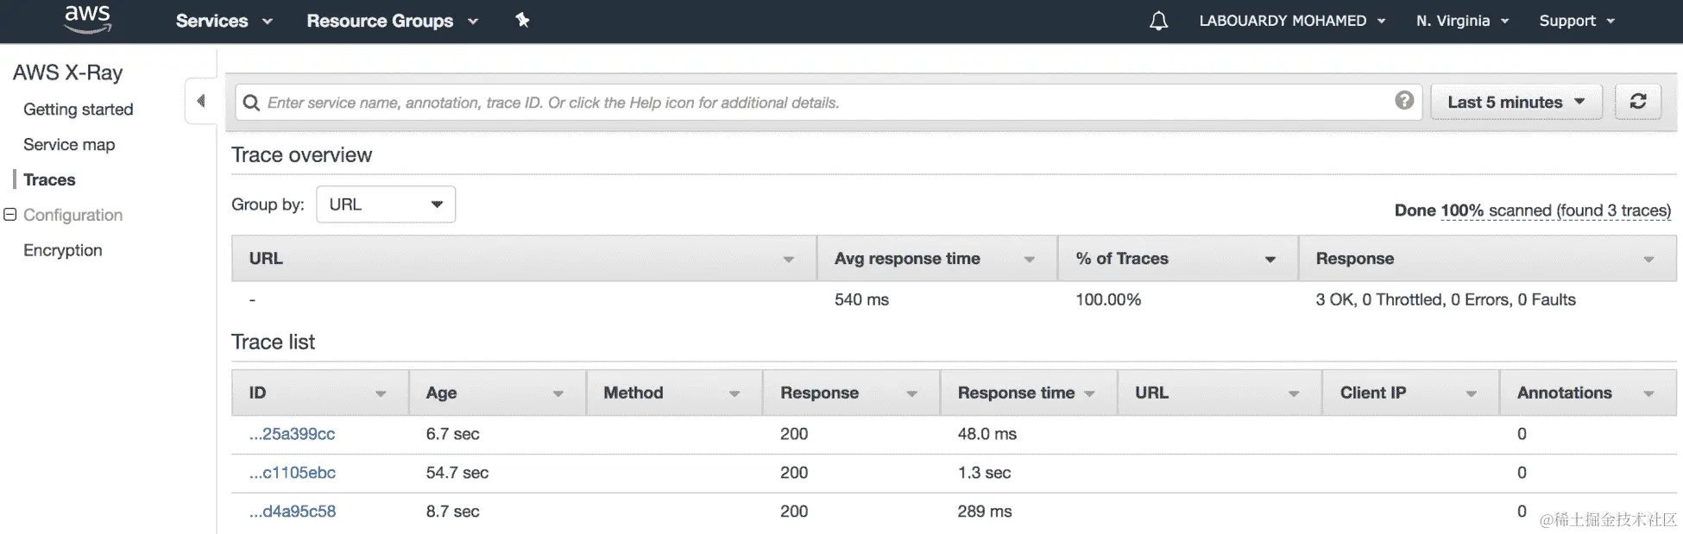Click the search magnifier icon
Screen dimensions: 1683x534
coord(251,103)
